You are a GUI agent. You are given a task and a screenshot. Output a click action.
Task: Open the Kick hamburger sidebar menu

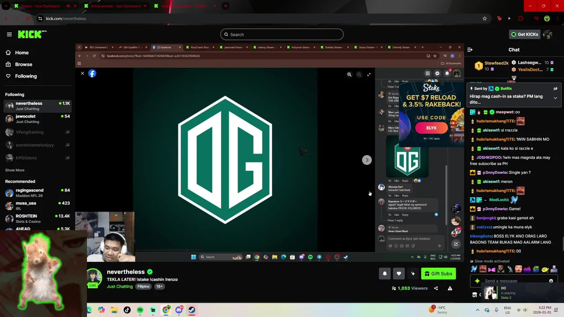[9, 34]
